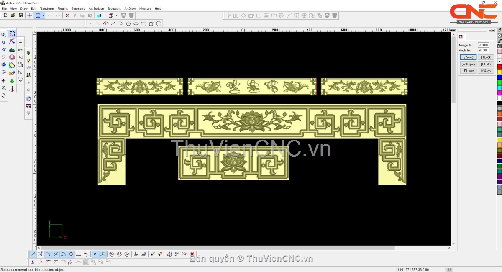This screenshot has height=272, width=502.
Task: Expand the wireframe box view dropdown
Action: click(x=116, y=15)
